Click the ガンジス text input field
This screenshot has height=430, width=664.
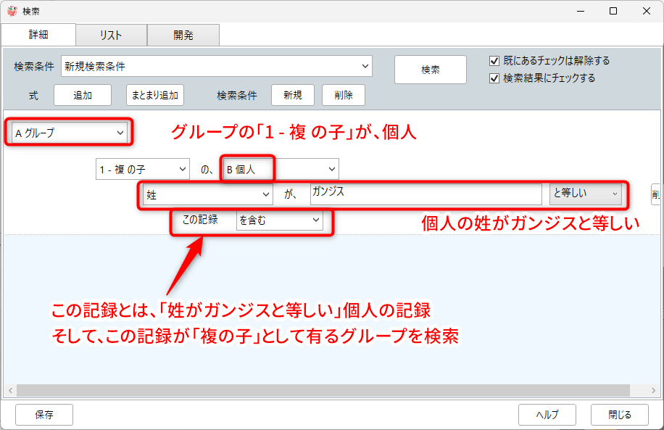tap(426, 194)
